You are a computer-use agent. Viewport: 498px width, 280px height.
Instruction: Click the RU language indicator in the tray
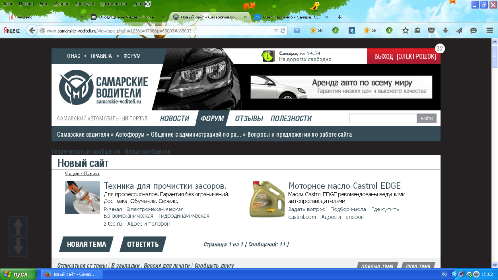[x=444, y=274]
